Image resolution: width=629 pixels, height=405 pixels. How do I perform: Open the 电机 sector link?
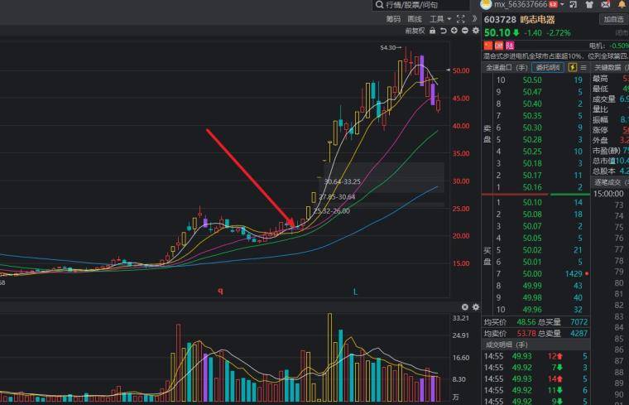pyautogui.click(x=597, y=46)
